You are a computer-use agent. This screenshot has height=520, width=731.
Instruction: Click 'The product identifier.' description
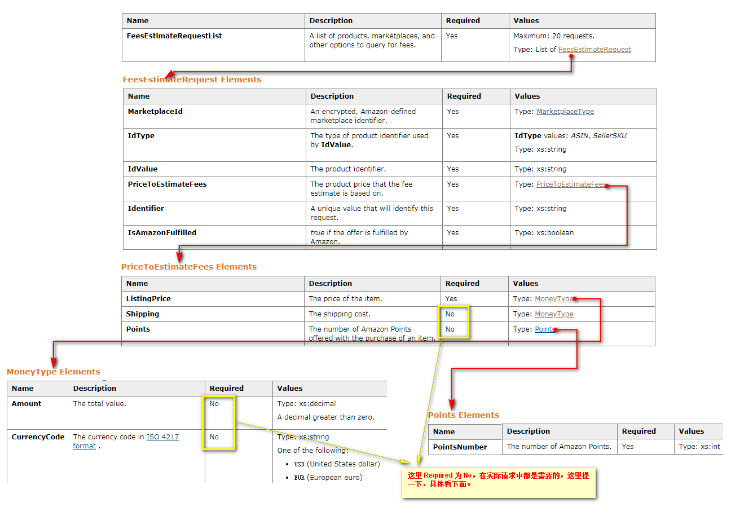coord(348,169)
